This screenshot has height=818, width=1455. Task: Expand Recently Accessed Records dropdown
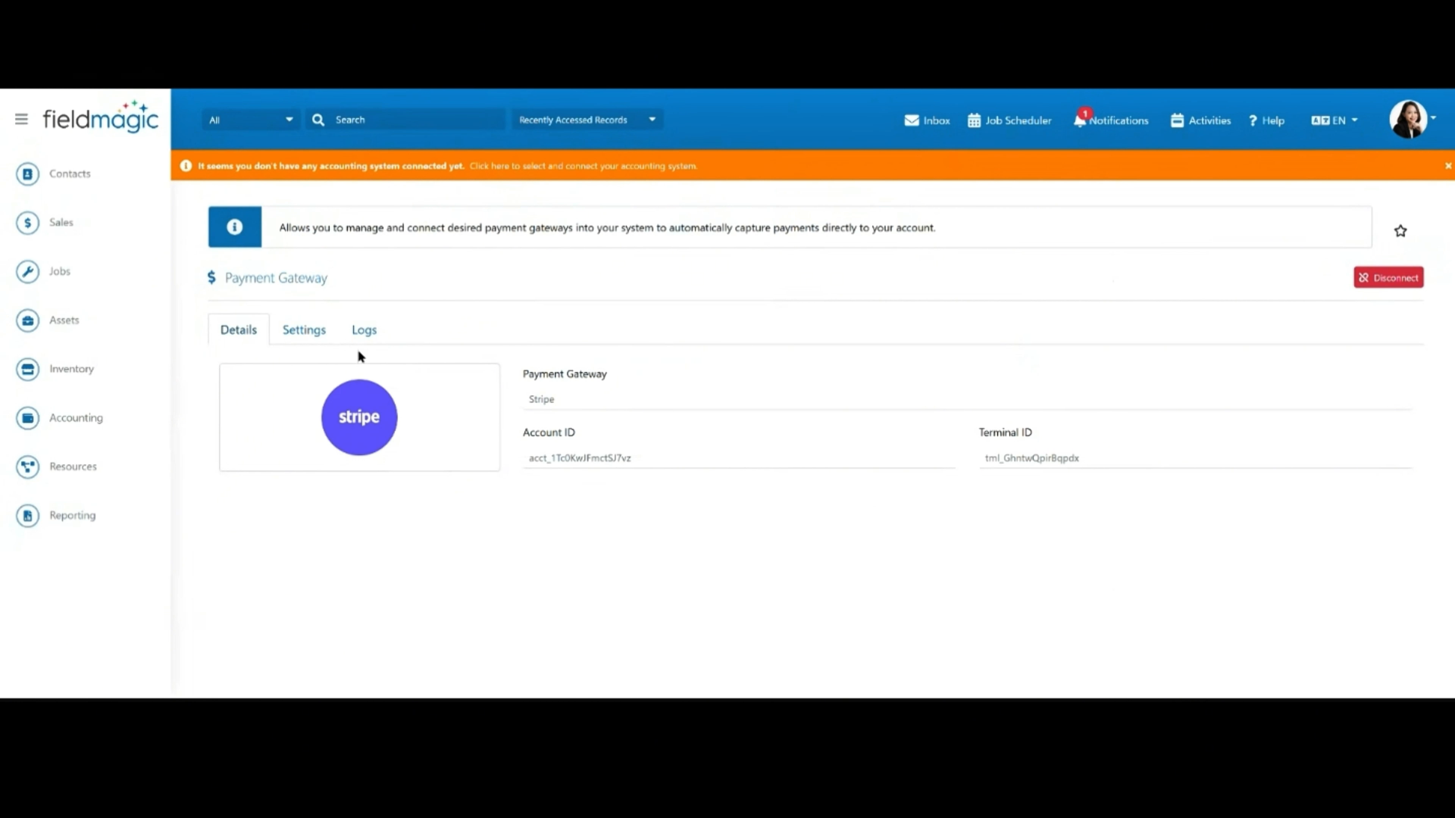tap(587, 120)
